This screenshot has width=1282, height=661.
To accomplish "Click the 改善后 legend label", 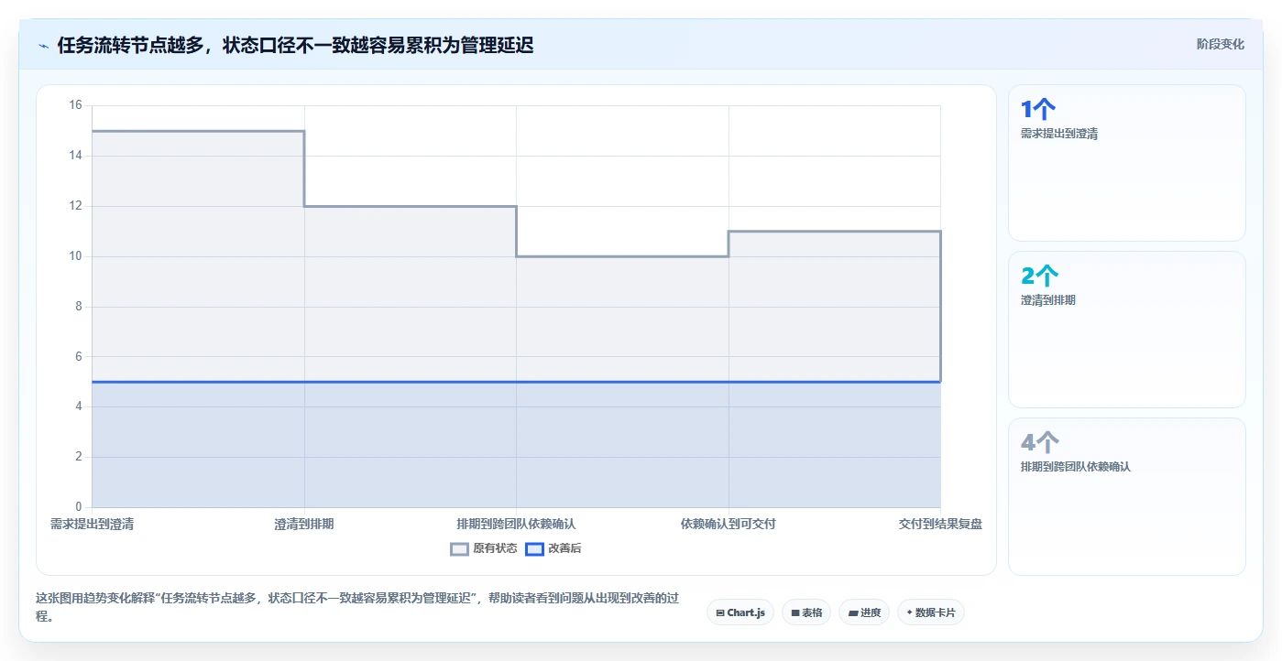I will click(x=564, y=549).
